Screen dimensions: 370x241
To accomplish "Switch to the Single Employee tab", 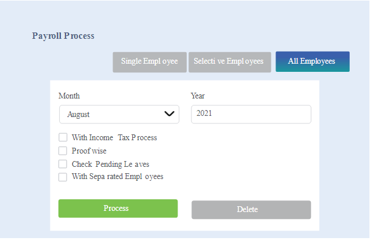I will point(150,62).
